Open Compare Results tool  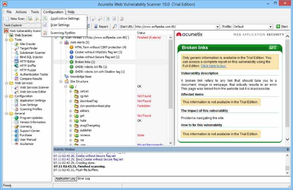point(31,79)
